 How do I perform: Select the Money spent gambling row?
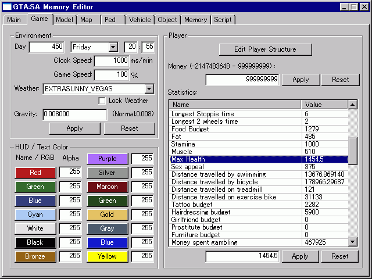(x=259, y=242)
